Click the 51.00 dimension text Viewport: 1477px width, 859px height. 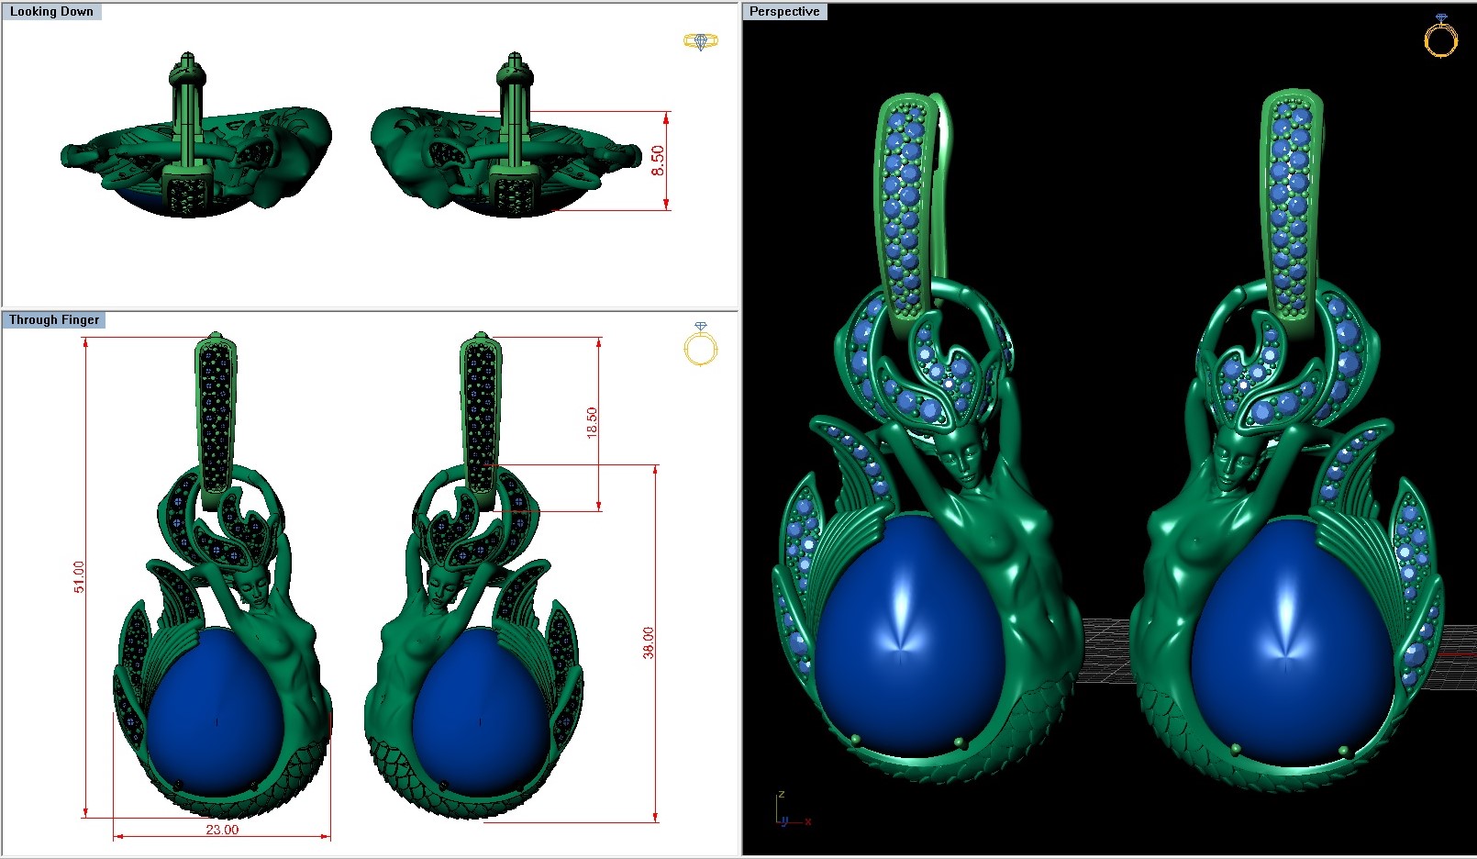coord(79,577)
